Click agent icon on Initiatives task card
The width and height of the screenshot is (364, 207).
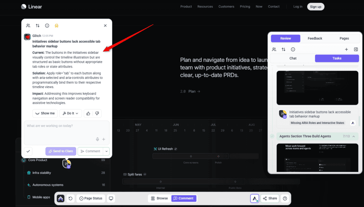pyautogui.click(x=353, y=123)
